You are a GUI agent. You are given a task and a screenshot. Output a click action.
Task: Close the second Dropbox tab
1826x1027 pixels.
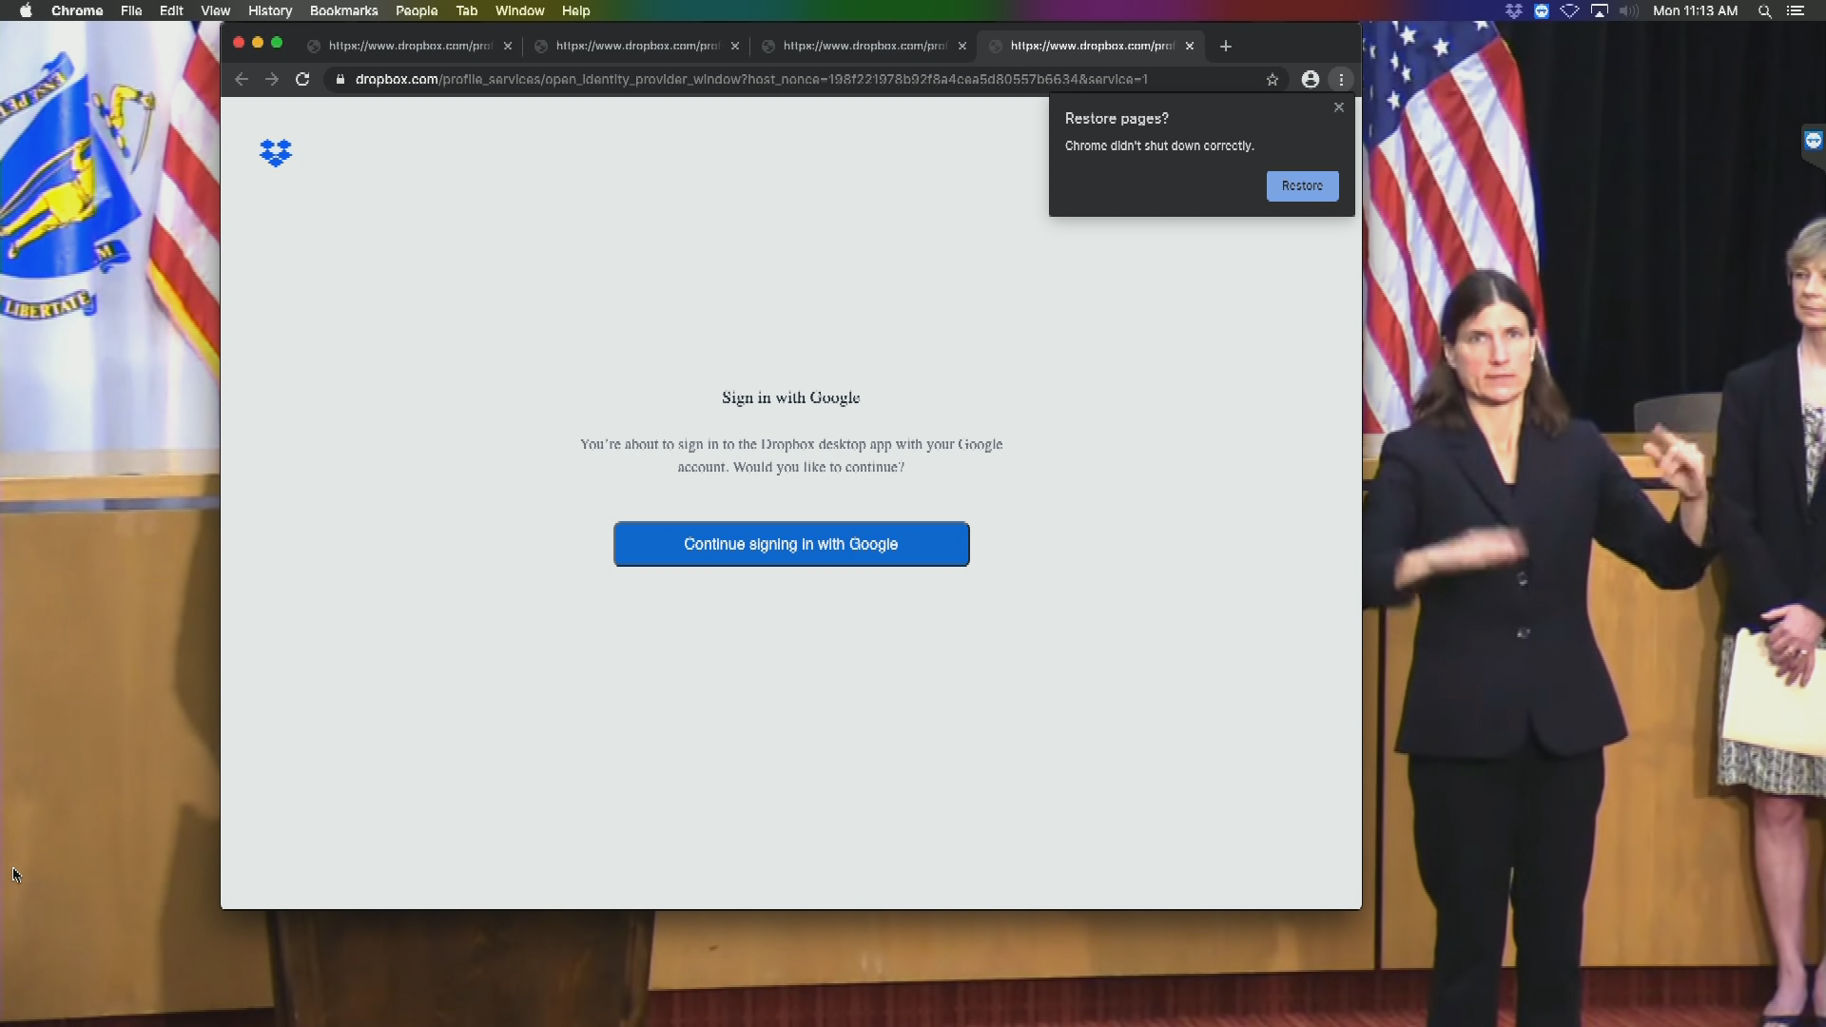735,46
